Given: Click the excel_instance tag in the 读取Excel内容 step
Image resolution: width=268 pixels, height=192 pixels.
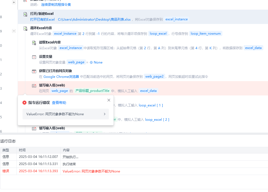Looking at the screenshot, I should (71, 48).
